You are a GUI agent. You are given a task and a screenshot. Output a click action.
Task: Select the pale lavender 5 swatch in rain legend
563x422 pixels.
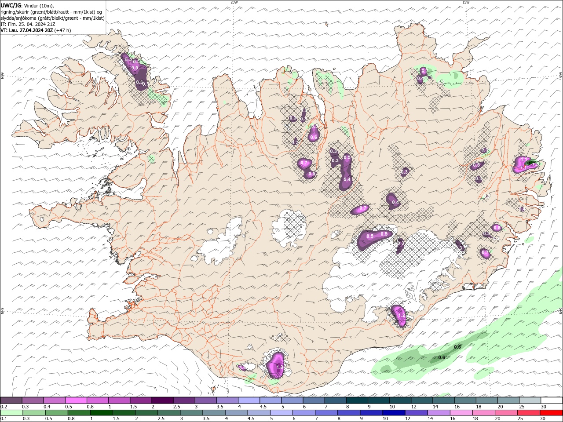tap(281, 413)
